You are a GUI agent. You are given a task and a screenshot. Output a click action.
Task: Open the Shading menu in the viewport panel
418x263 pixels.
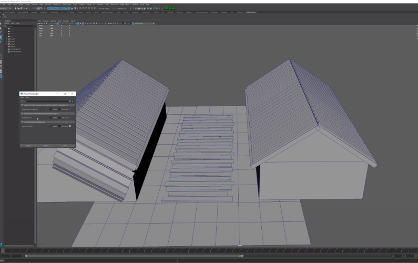click(46, 21)
